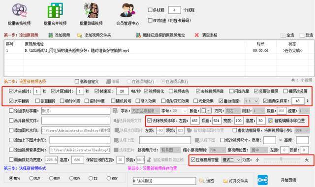Click the save path field D:\LOL测试

(x=164, y=181)
